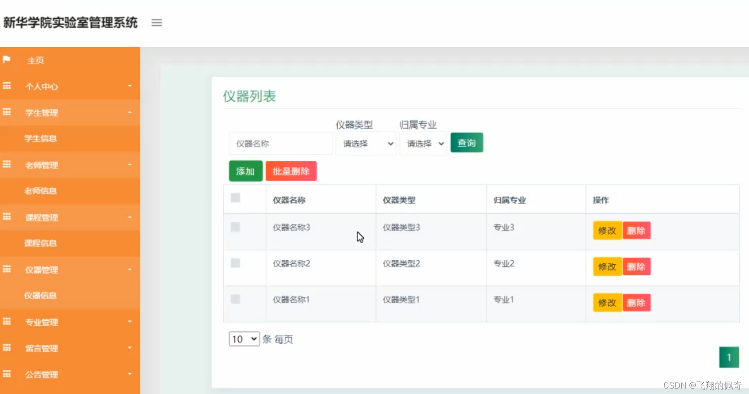Expand the 个人中心 menu arrow
Screen dimensions: 749x394
(130, 86)
